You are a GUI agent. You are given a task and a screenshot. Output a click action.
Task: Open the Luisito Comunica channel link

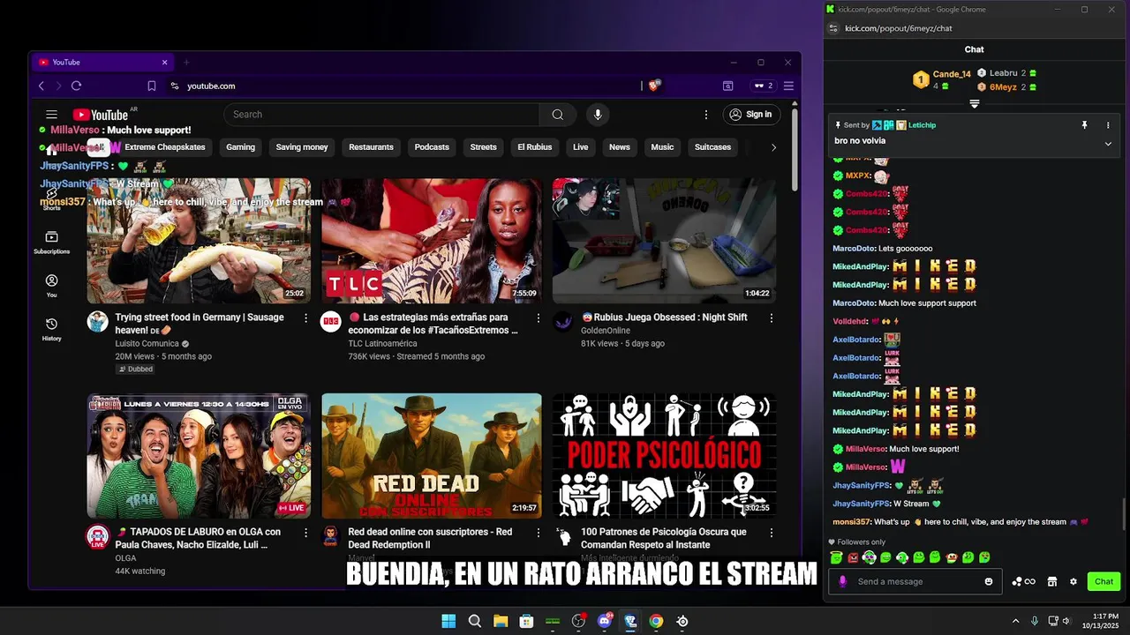(x=147, y=344)
